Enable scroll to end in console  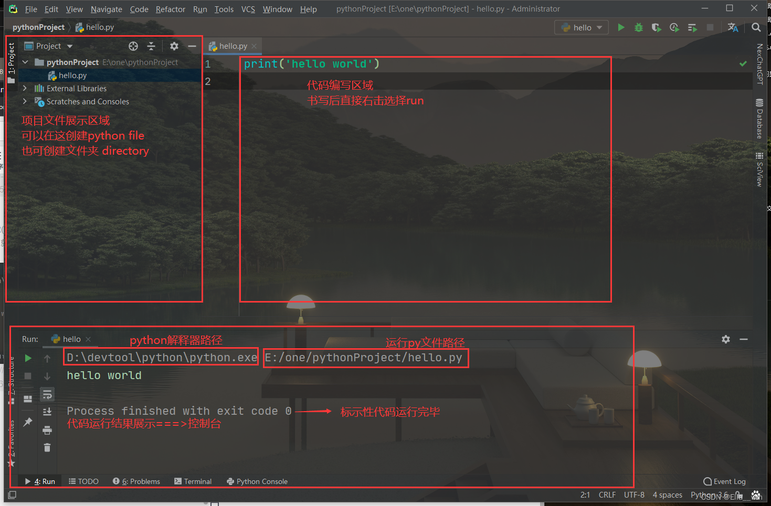click(x=47, y=412)
